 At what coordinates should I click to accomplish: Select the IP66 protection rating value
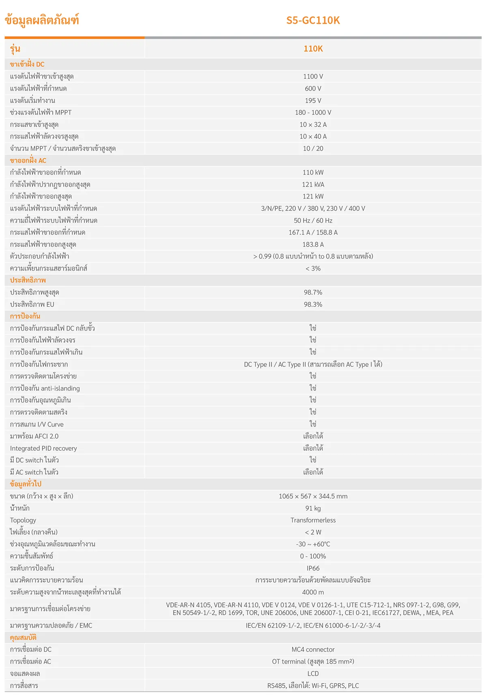313,568
